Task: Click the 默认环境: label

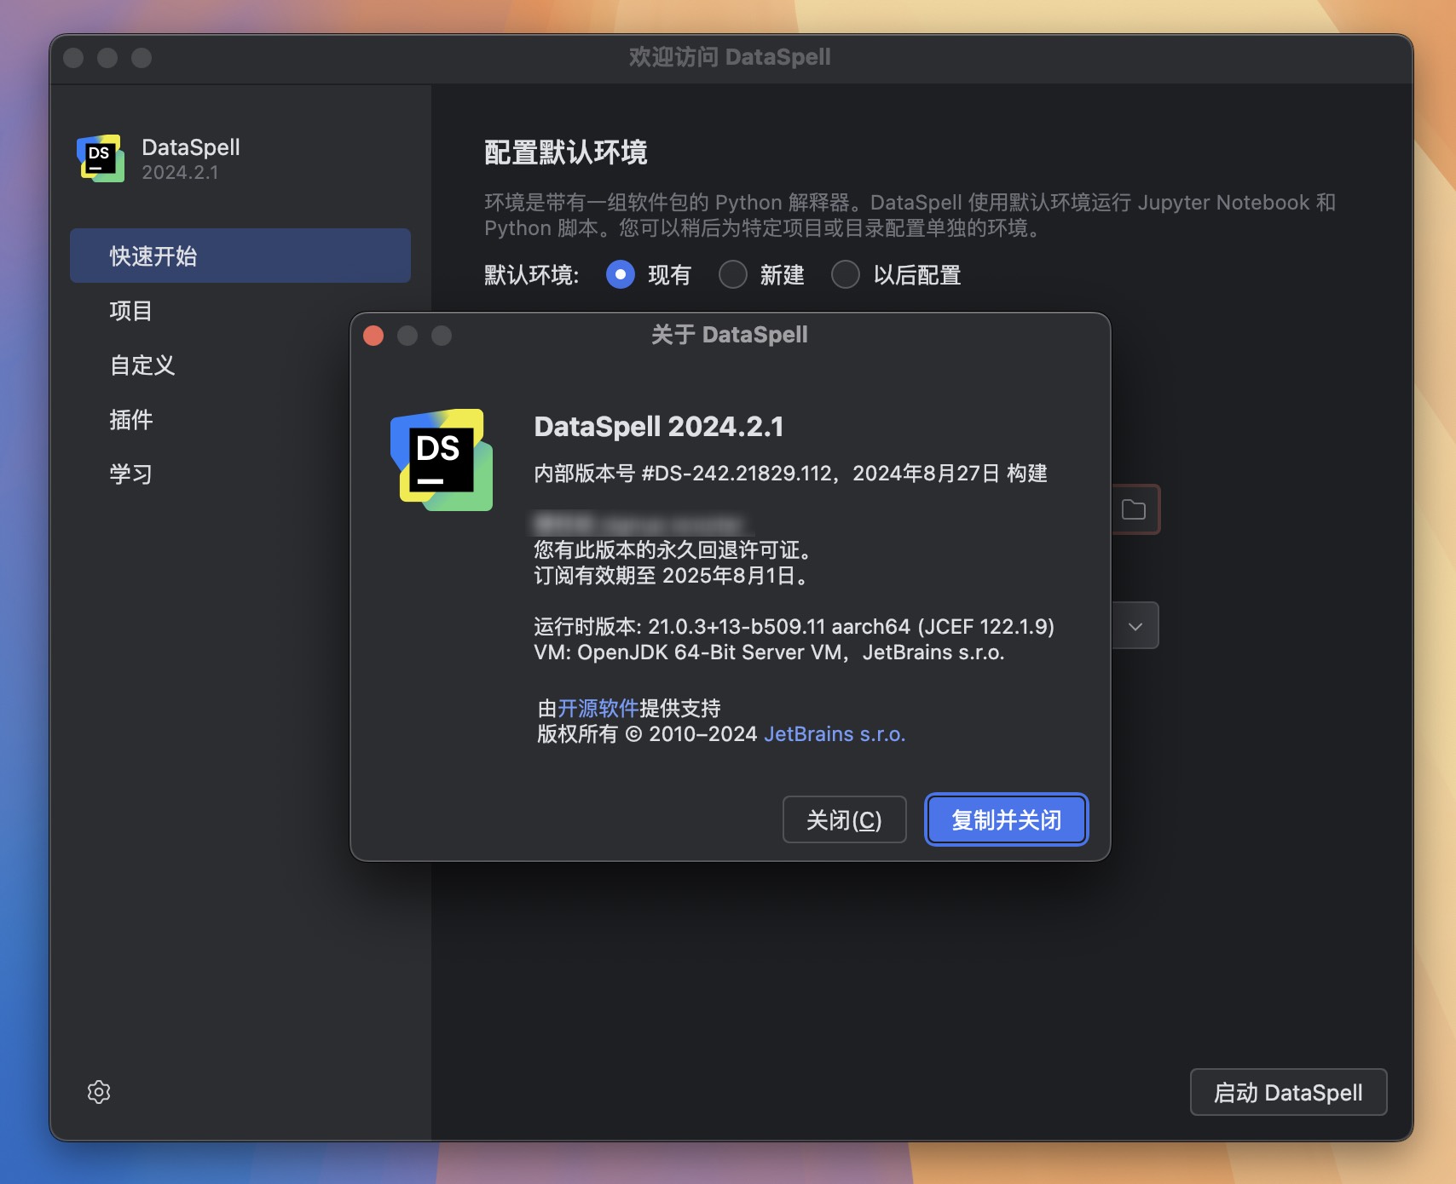Action: pos(532,275)
